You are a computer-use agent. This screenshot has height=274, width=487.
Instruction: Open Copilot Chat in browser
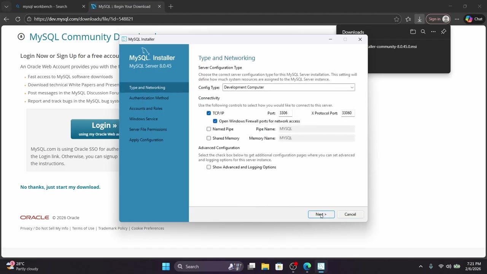[x=474, y=19]
